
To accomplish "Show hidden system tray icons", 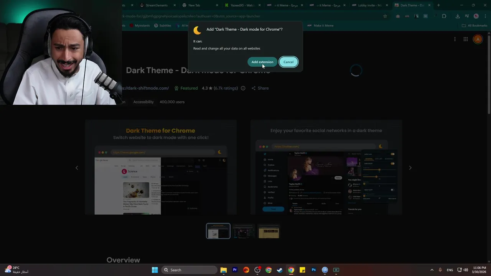I will pyautogui.click(x=432, y=270).
